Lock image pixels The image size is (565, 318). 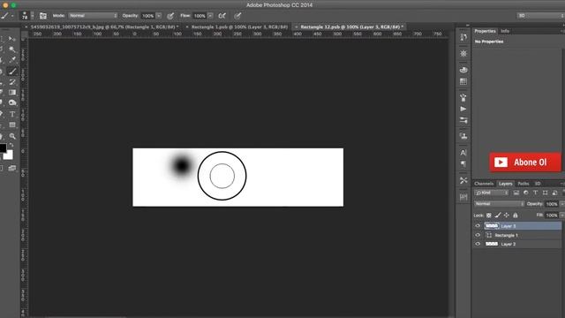[498, 216]
